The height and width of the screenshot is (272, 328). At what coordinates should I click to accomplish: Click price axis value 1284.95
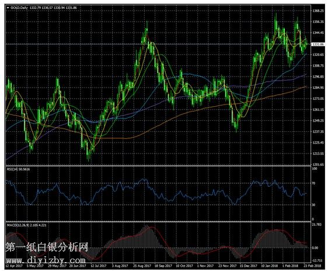tap(318, 88)
